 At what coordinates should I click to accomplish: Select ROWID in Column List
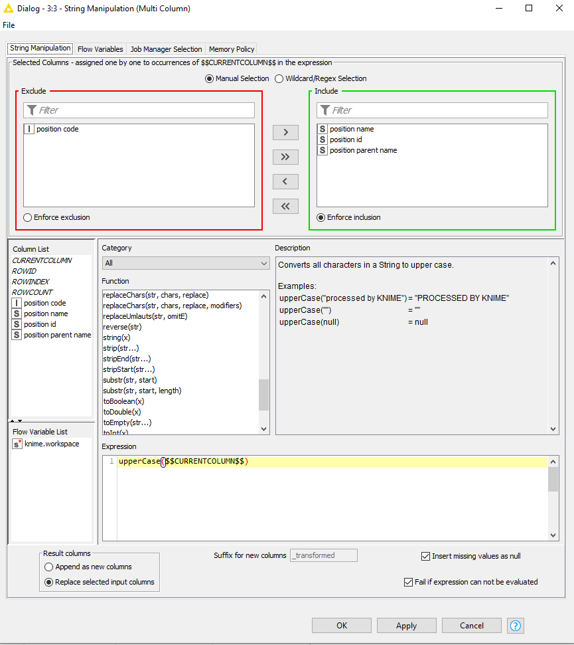25,272
